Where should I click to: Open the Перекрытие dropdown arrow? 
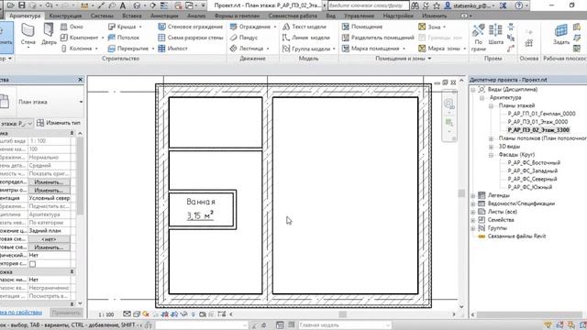tap(152, 49)
